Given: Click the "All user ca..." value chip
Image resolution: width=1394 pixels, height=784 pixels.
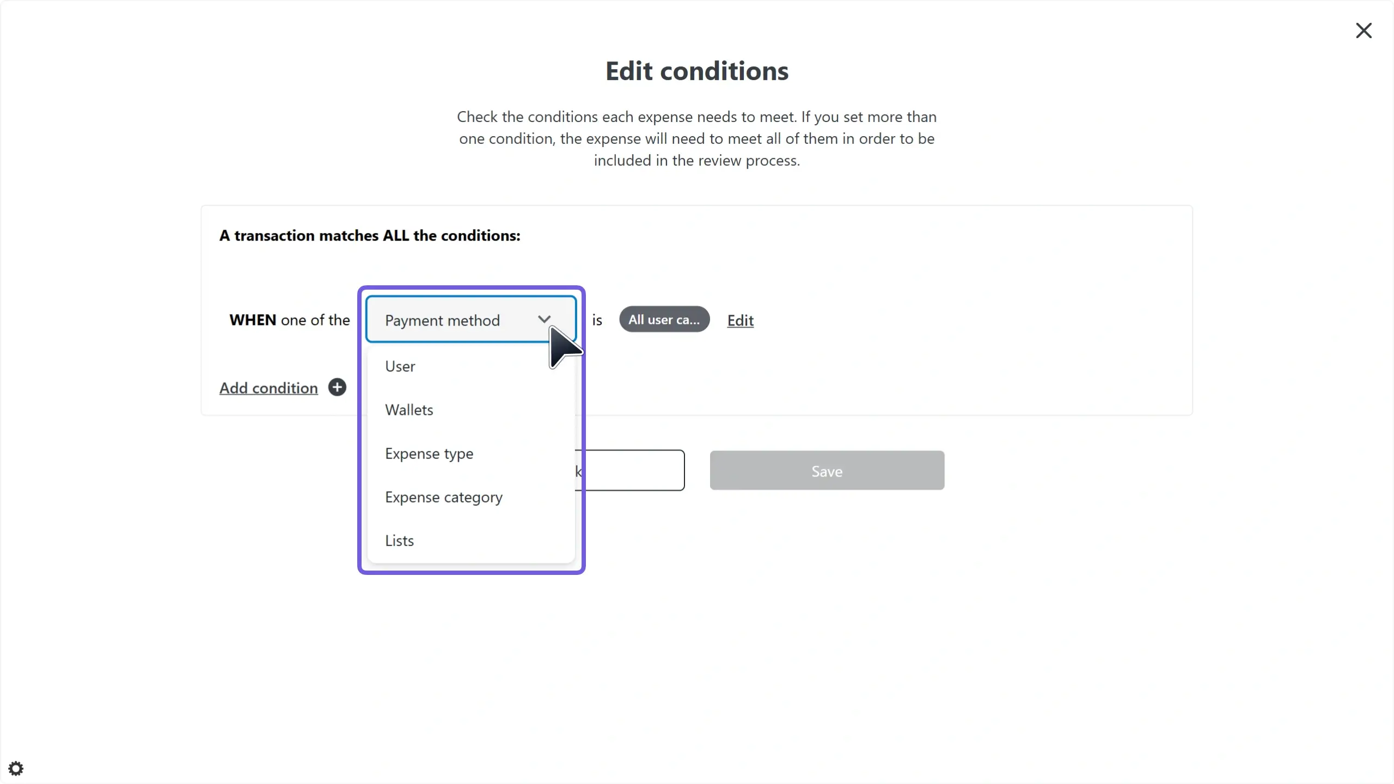Looking at the screenshot, I should (x=664, y=320).
